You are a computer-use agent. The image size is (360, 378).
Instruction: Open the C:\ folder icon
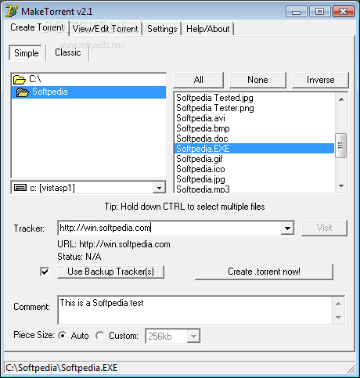point(20,79)
